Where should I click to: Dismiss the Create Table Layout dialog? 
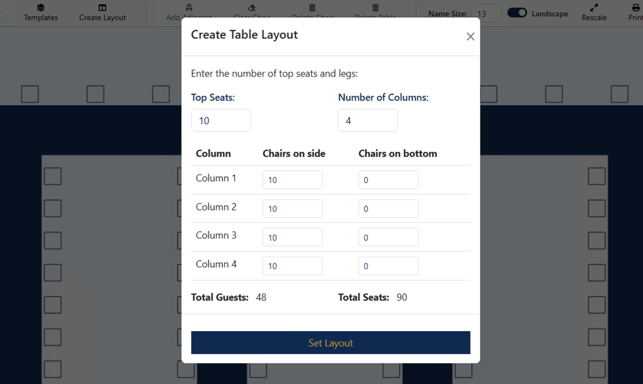coord(470,36)
